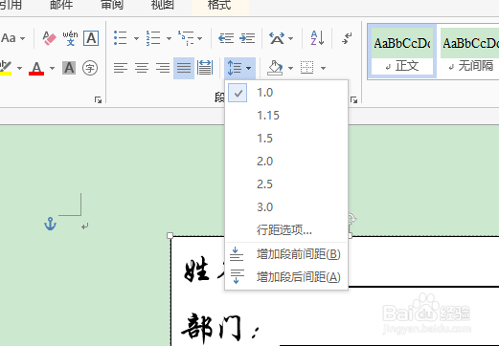Apply paragraph borders icon
This screenshot has height=346, width=499.
(x=307, y=68)
